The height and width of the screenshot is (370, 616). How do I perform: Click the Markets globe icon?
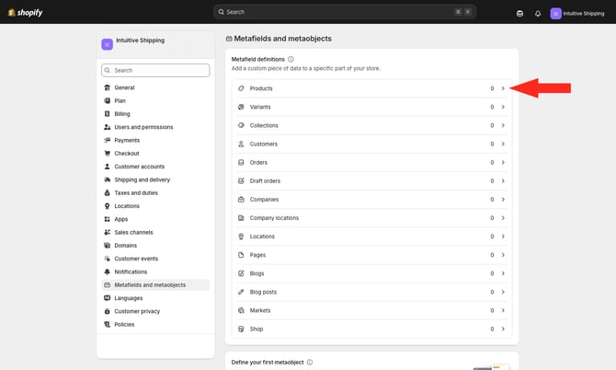tap(241, 310)
